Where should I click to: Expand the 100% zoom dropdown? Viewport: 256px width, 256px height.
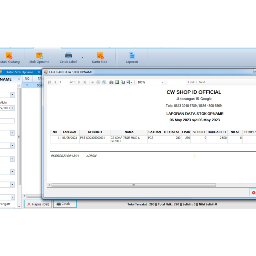163,82
